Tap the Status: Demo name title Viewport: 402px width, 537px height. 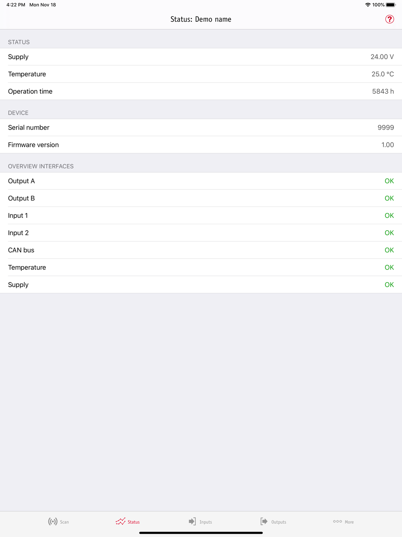[x=201, y=19]
